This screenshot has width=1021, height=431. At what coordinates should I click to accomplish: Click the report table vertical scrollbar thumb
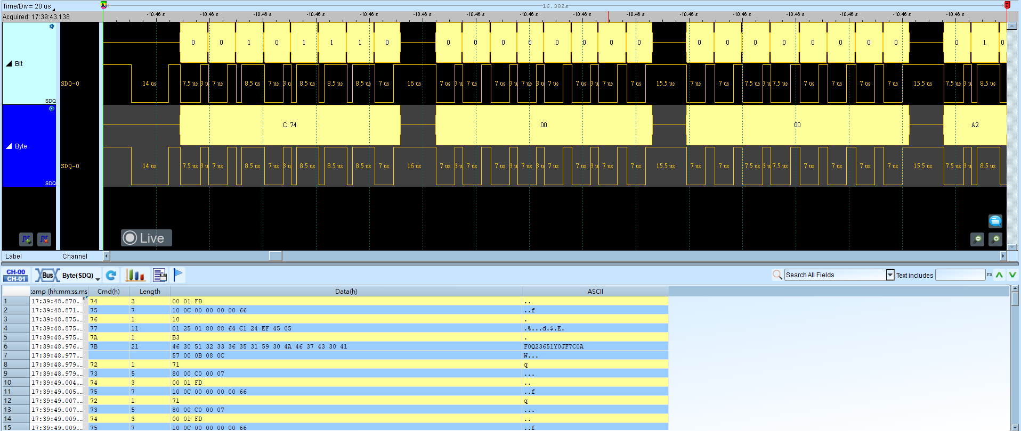click(1015, 299)
